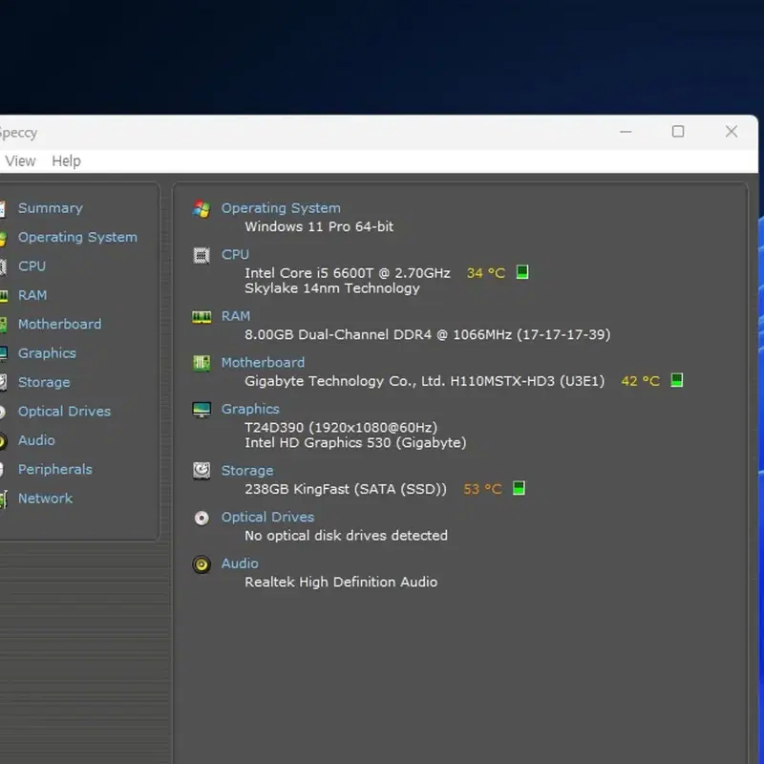Click the Skylake 14nm Technology text
764x764 pixels.
point(331,288)
